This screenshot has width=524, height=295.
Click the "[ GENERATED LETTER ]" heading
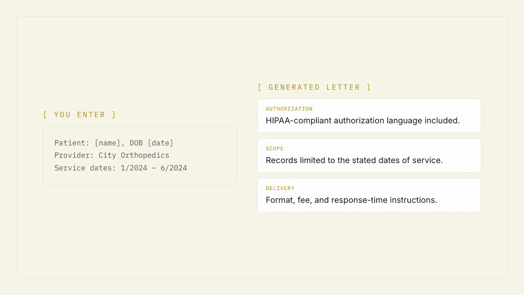click(314, 87)
